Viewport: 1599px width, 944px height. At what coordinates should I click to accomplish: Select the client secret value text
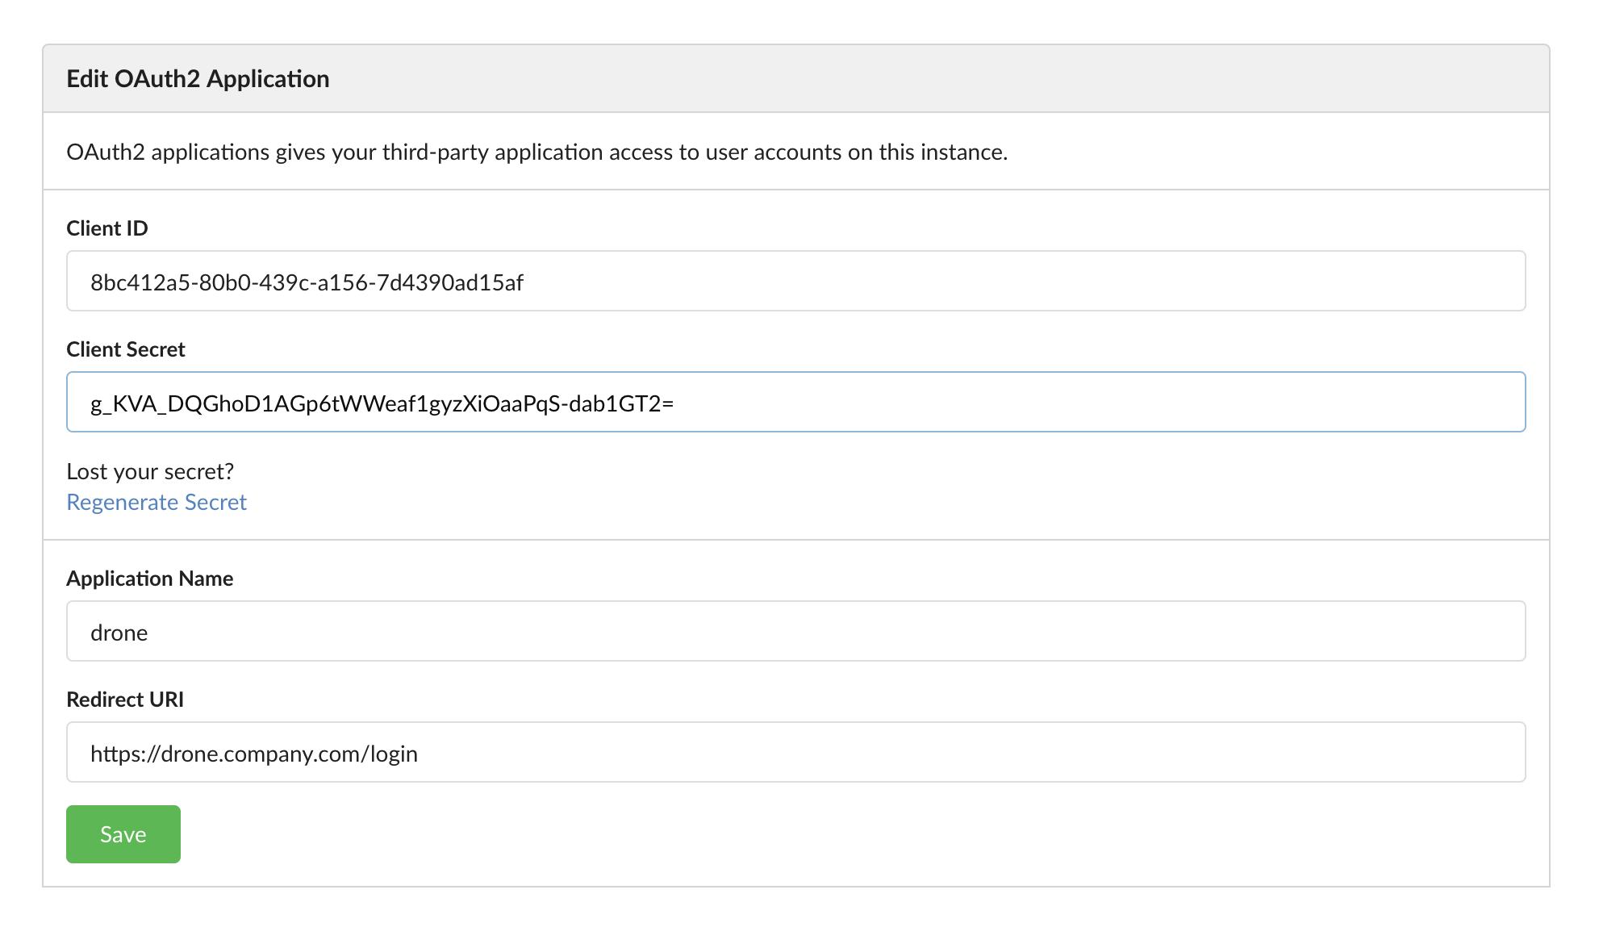click(382, 403)
